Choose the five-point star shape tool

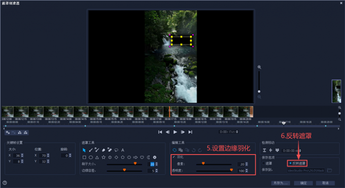(103, 158)
